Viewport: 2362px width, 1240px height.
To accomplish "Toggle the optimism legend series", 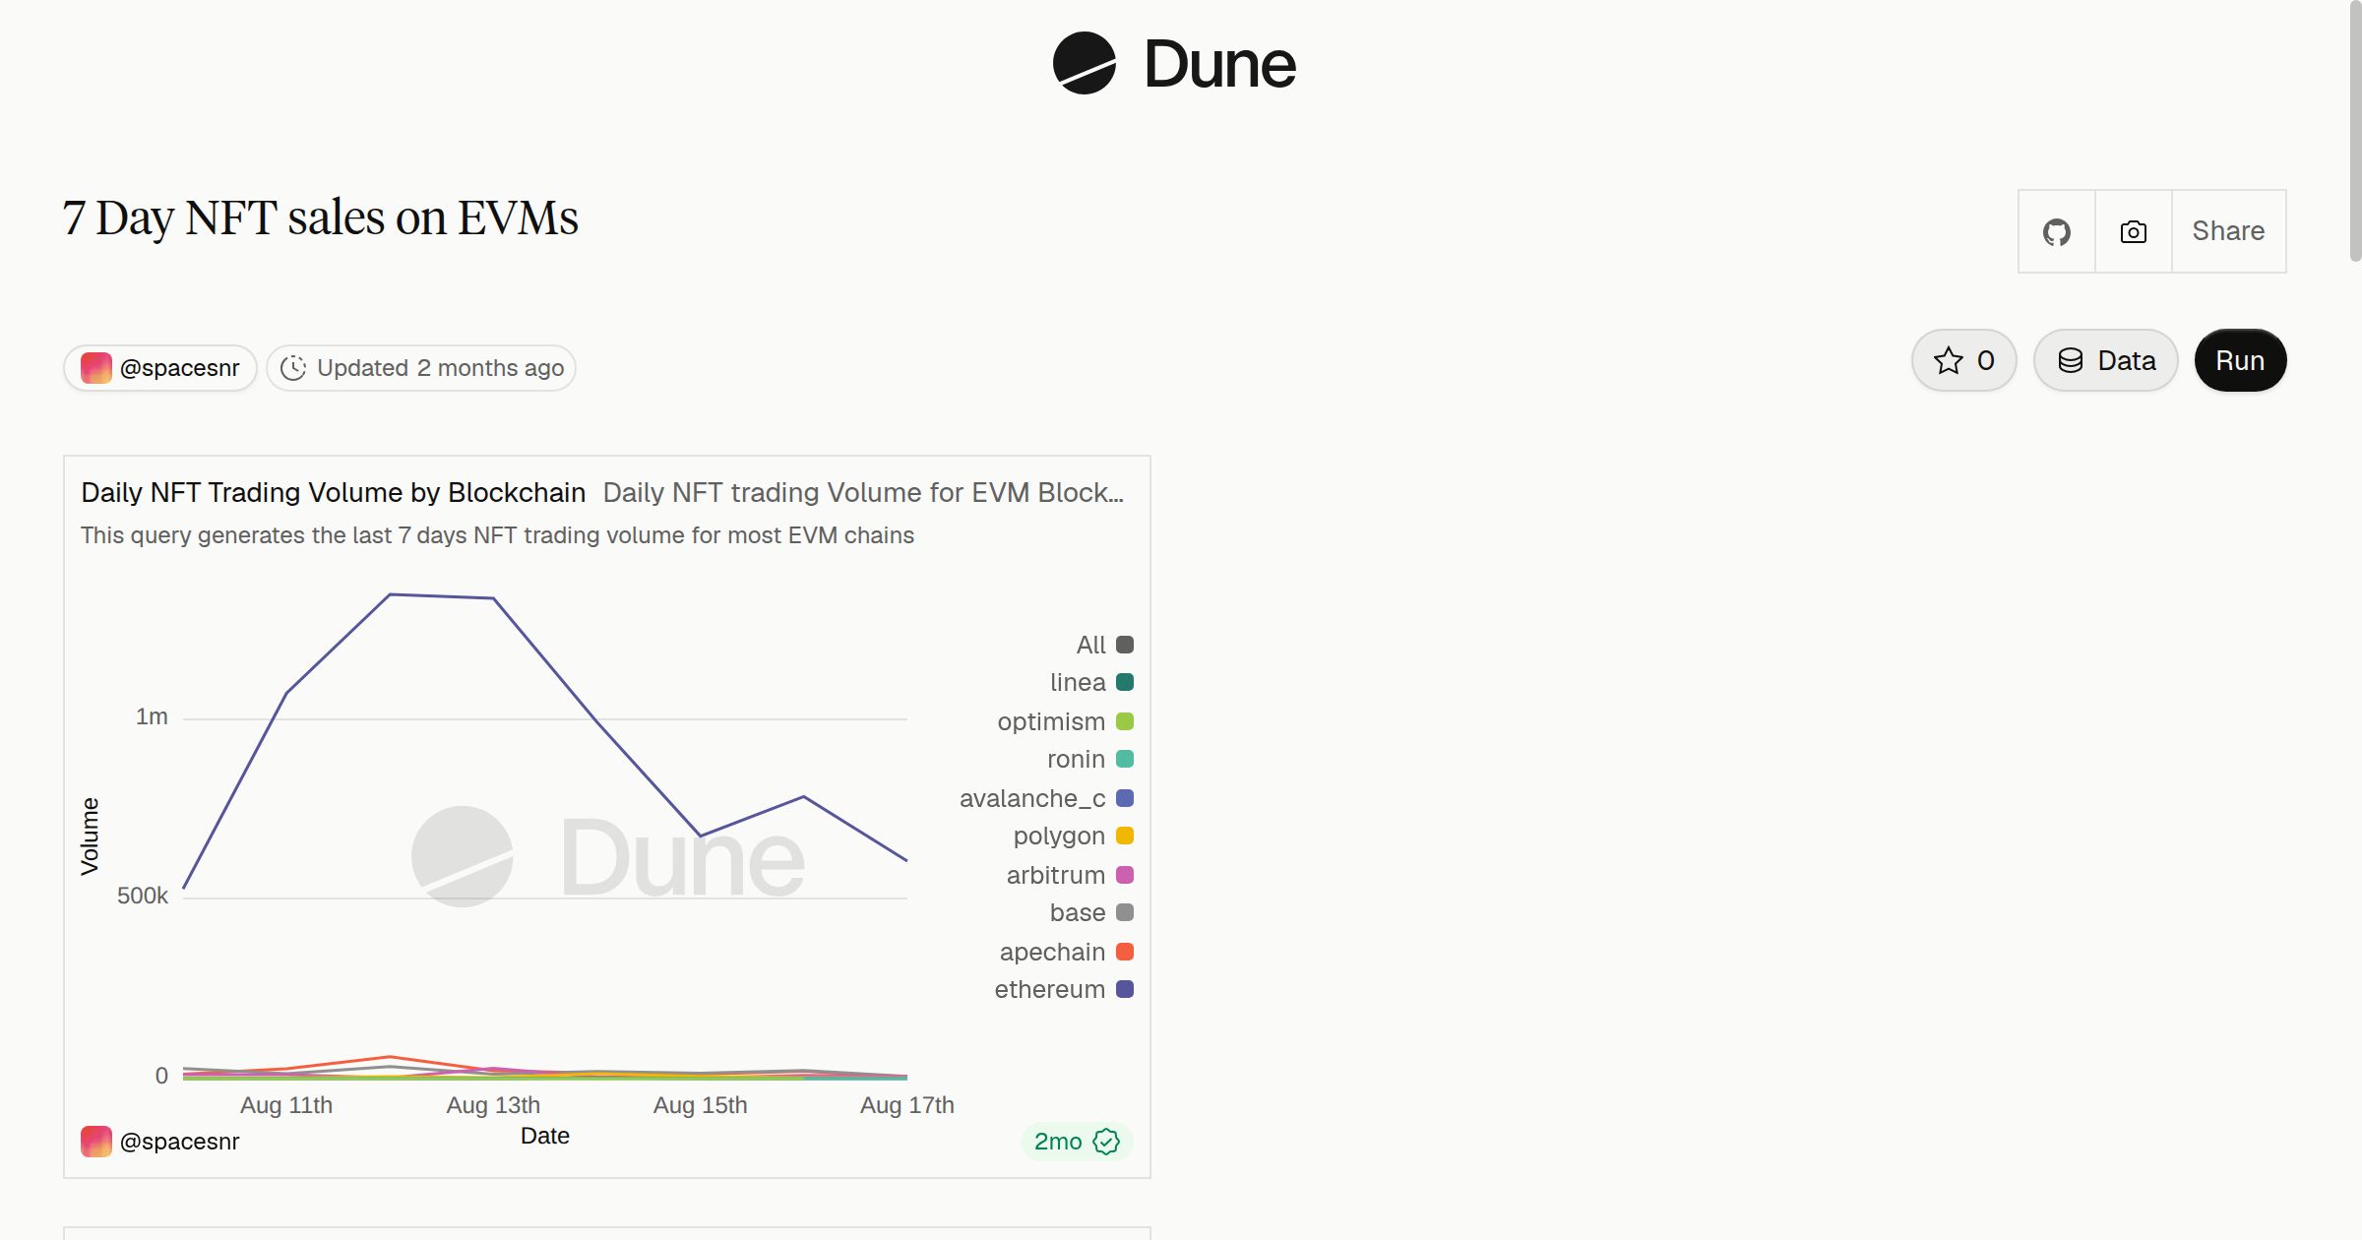I will (1065, 721).
